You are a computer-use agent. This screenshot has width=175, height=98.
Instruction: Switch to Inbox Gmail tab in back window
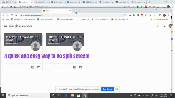tap(41, 2)
